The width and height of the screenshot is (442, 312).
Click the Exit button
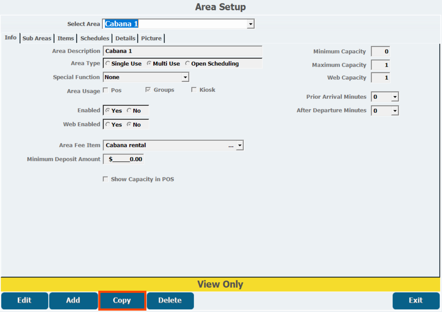click(x=416, y=300)
